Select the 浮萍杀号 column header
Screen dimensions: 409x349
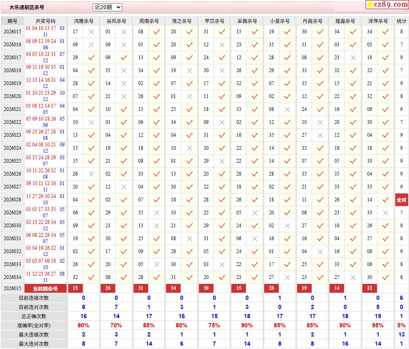pos(378,21)
